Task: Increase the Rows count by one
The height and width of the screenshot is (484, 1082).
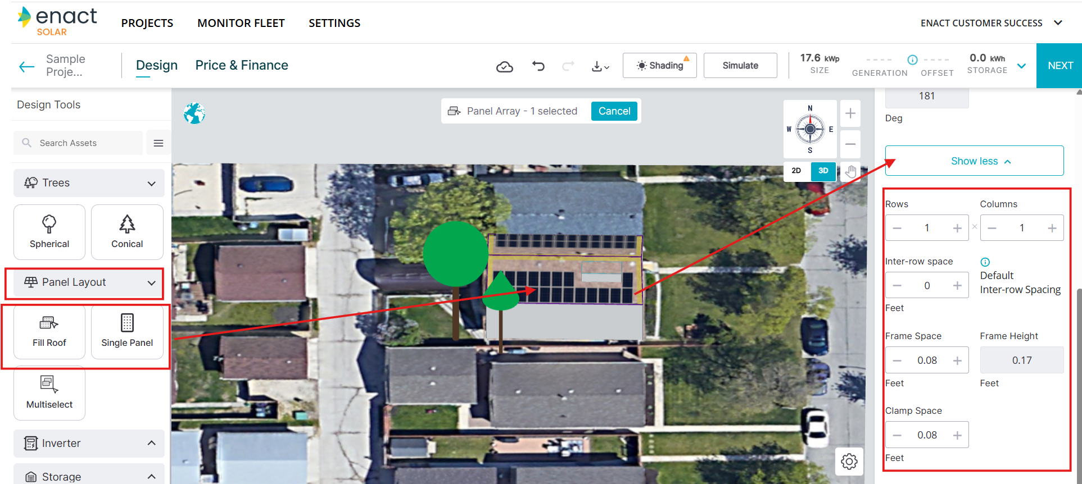Action: (957, 228)
